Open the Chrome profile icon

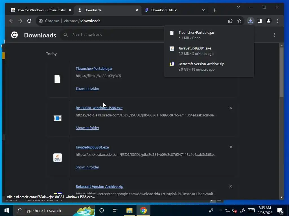click(269, 21)
